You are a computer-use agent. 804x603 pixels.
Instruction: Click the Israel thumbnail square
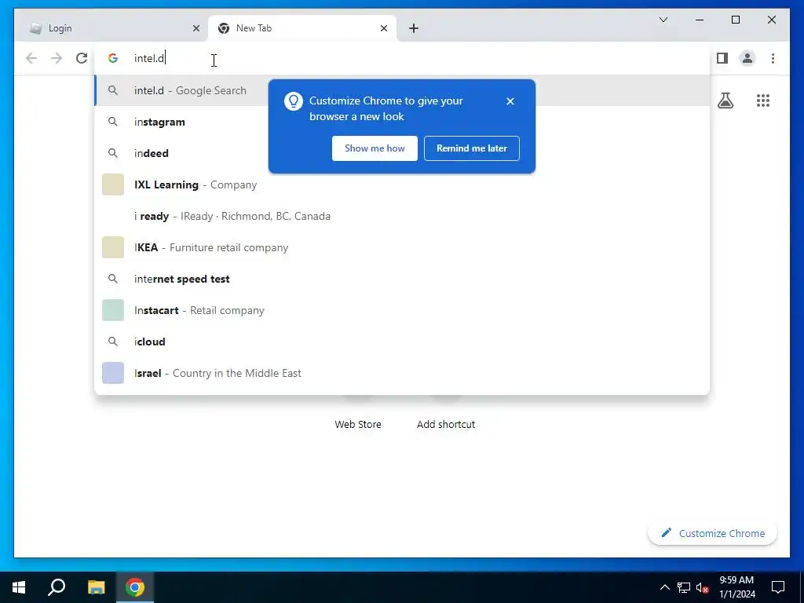click(113, 373)
